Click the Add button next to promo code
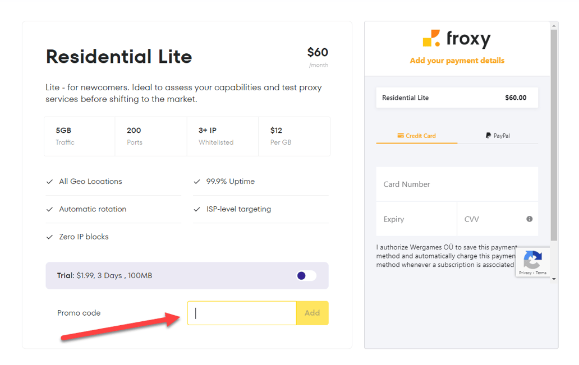The image size is (579, 365). click(312, 313)
